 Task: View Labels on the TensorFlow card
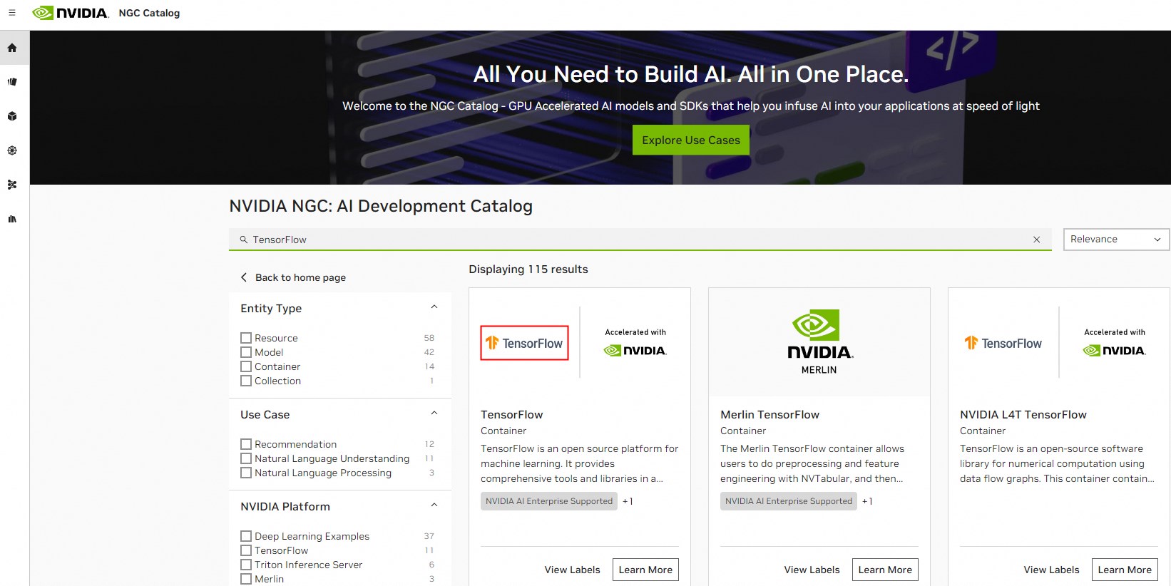point(572,570)
